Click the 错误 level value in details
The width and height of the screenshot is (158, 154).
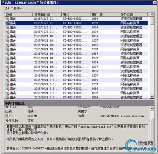31,111
